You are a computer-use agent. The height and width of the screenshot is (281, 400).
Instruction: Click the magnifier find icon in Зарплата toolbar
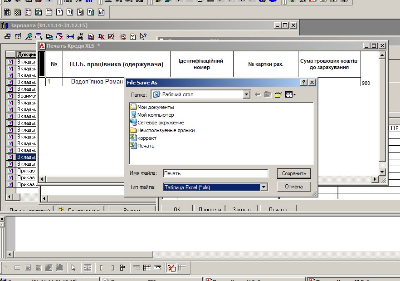[x=29, y=37]
